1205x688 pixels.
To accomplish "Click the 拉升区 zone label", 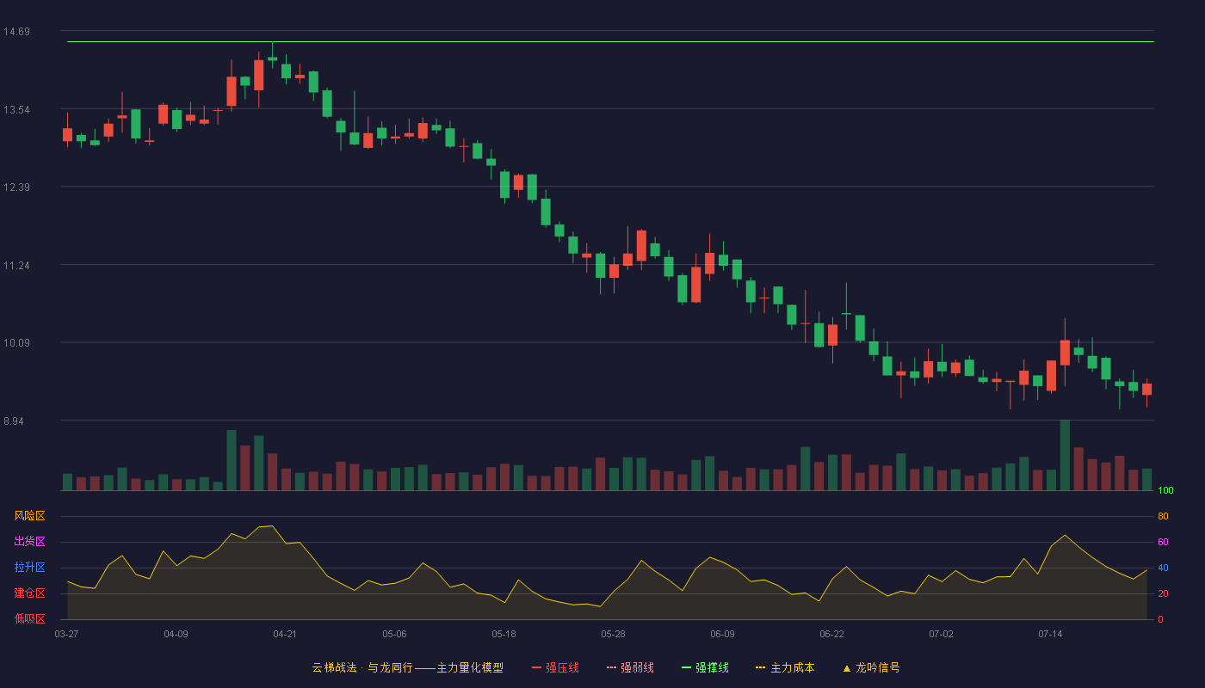I will tap(29, 568).
